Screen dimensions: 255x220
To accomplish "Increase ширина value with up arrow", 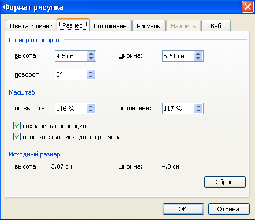I will [198, 54].
